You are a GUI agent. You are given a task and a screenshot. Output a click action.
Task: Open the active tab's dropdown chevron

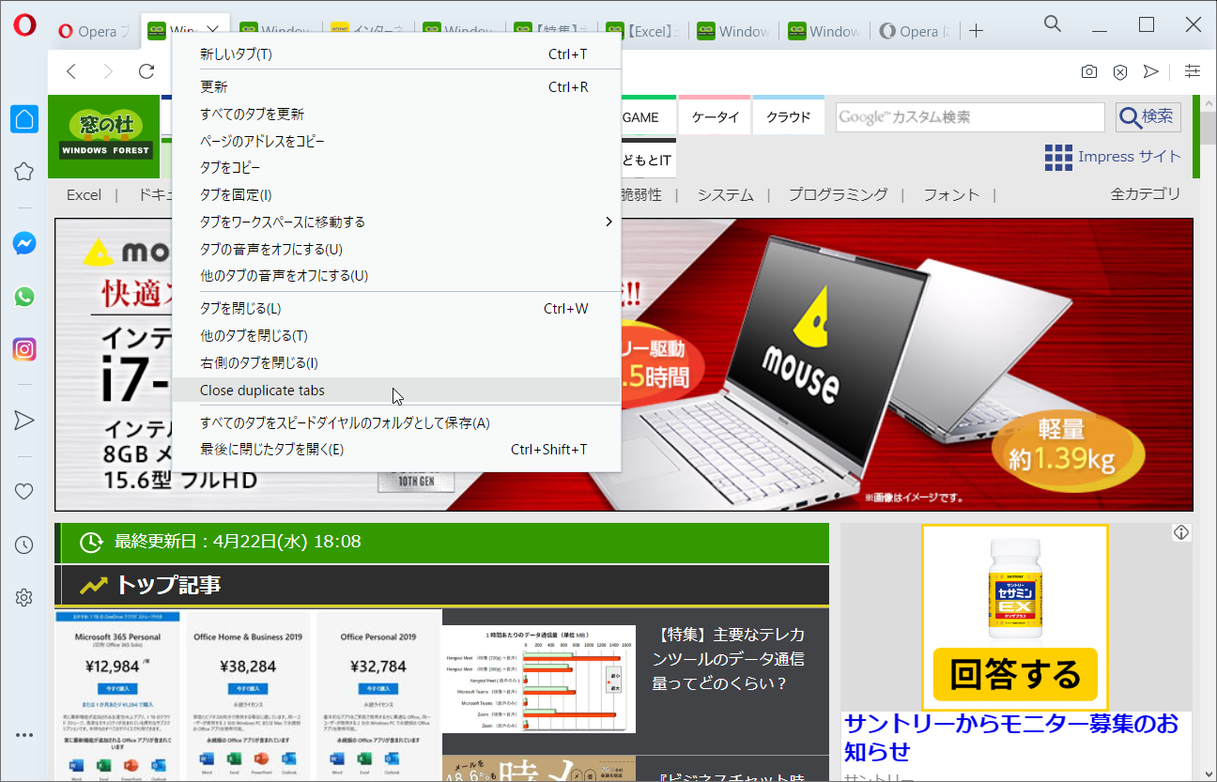pyautogui.click(x=211, y=30)
